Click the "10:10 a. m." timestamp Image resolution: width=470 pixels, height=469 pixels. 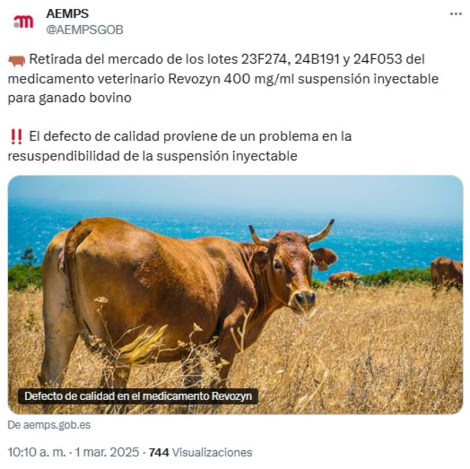pos(36,452)
